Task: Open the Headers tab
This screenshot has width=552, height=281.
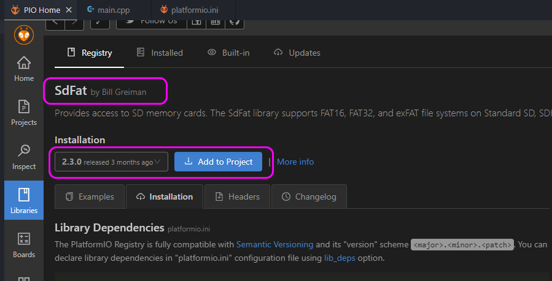Action: [237, 197]
